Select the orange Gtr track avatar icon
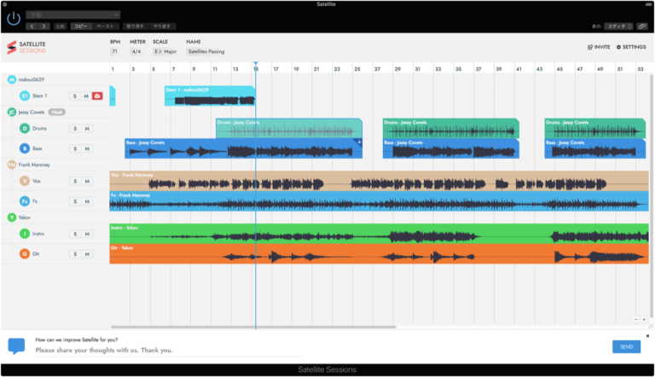Image resolution: width=655 pixels, height=377 pixels. [x=25, y=253]
